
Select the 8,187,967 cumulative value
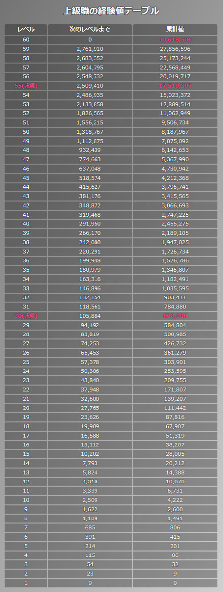coord(175,132)
